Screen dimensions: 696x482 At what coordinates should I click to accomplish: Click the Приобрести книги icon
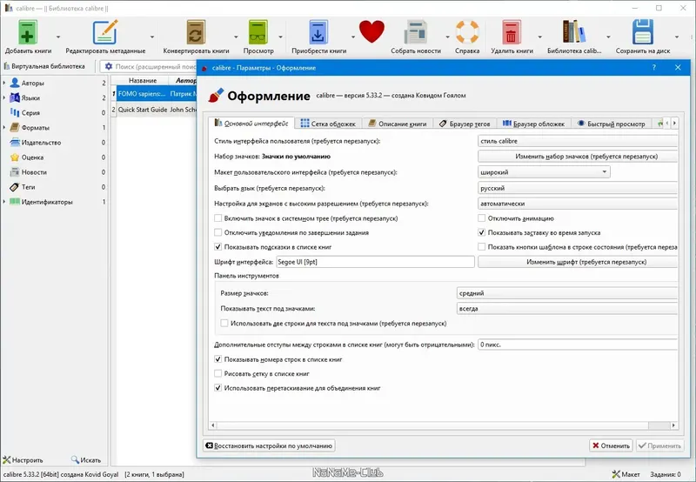318,32
